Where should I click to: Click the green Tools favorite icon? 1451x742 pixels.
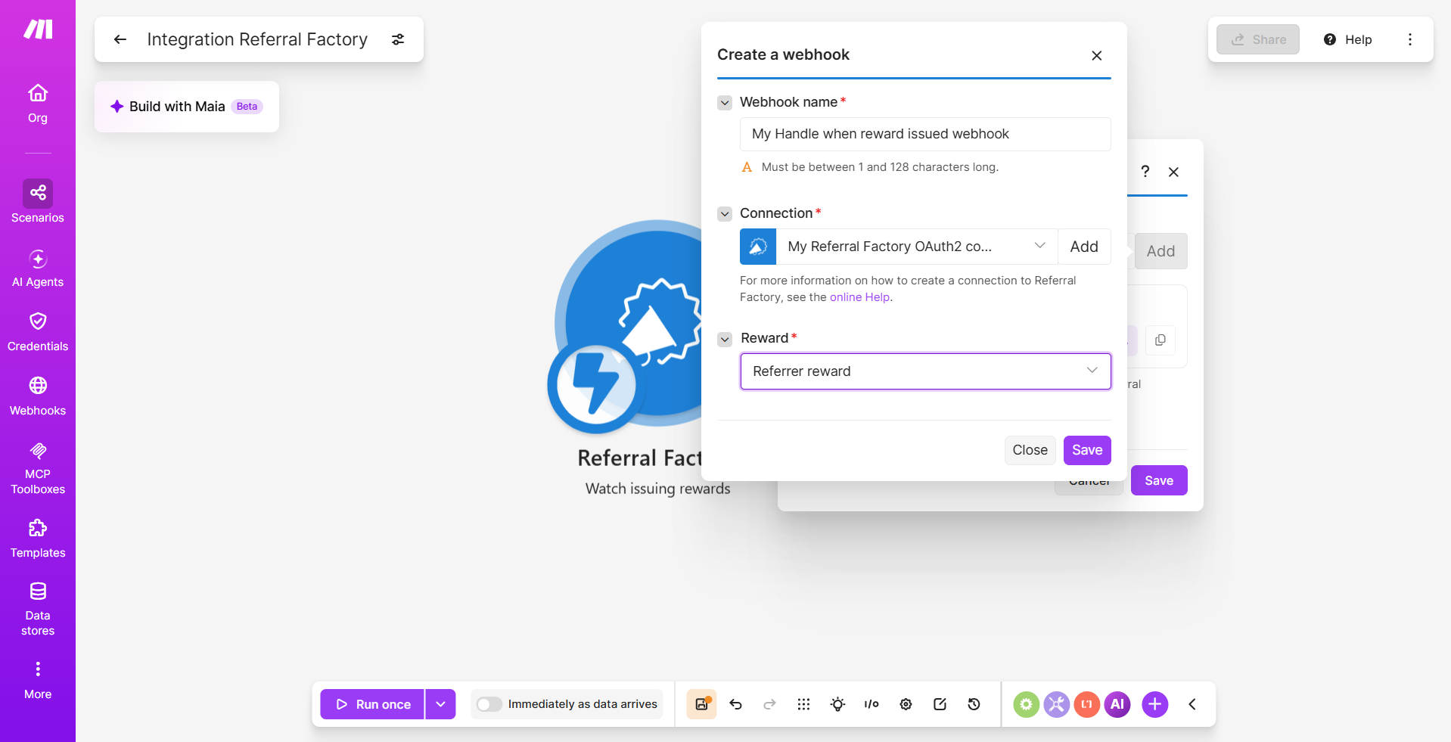1026,704
